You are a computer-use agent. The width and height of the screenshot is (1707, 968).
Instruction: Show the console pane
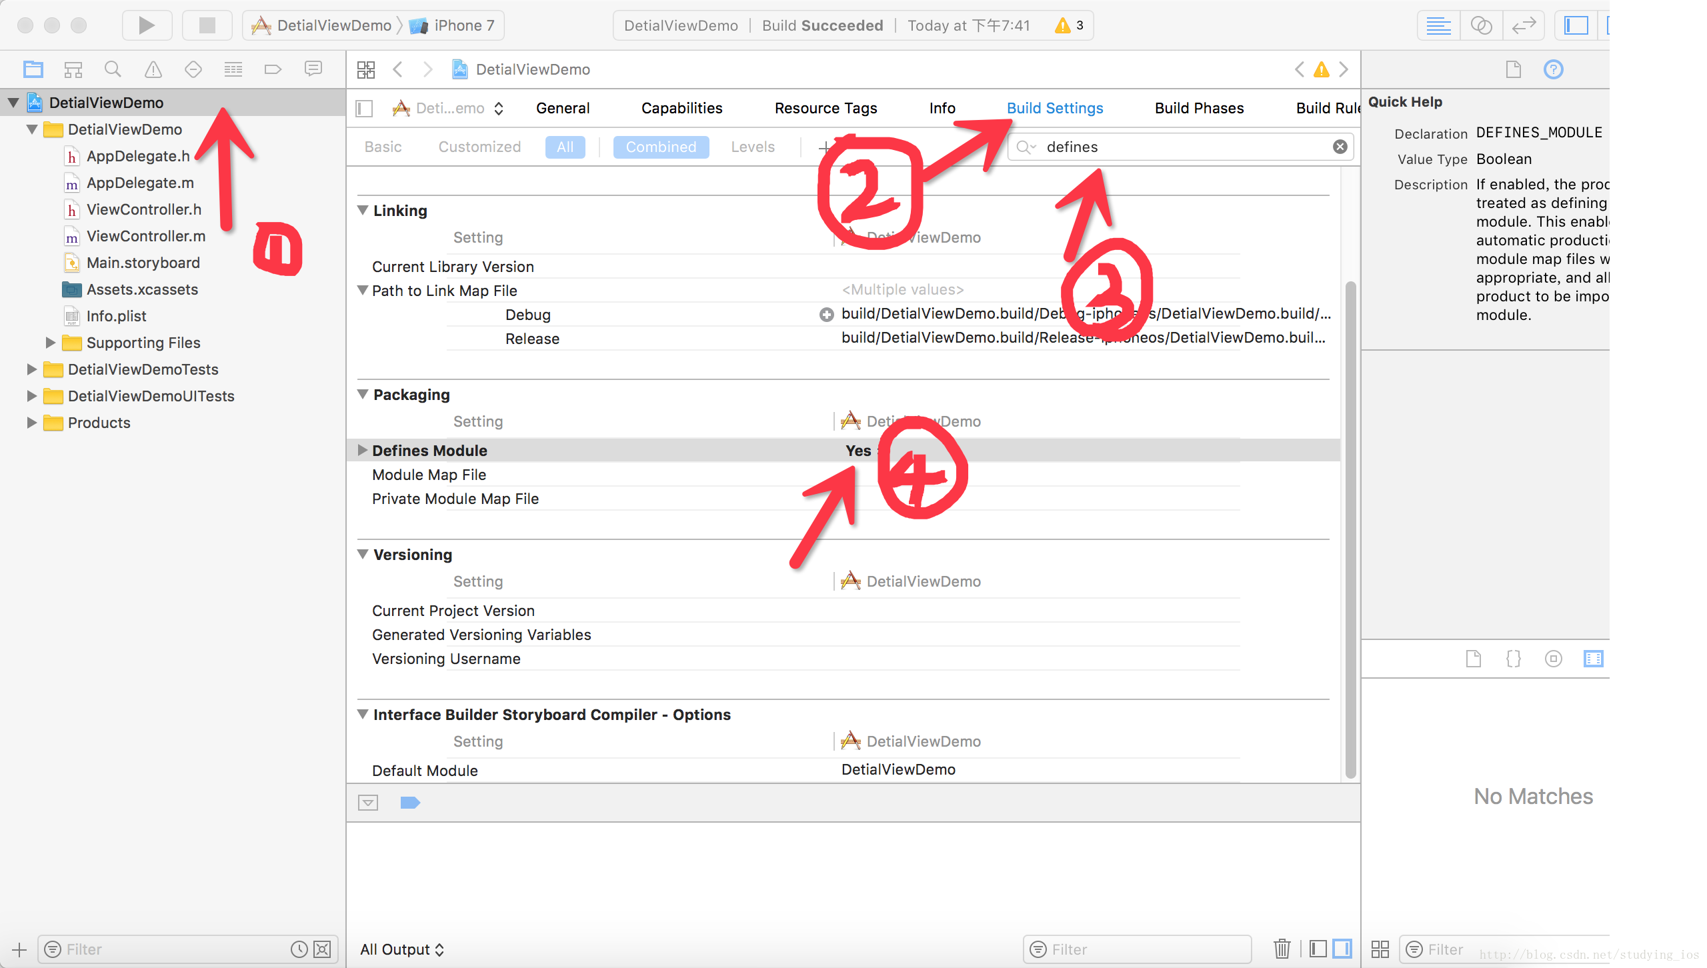[x=1342, y=949]
